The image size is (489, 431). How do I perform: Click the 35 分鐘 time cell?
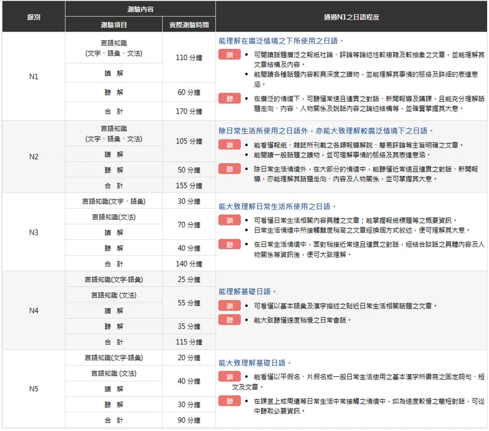click(189, 326)
